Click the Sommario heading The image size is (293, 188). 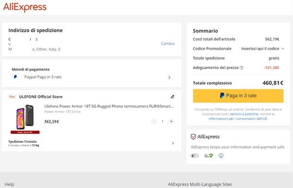coord(206,31)
